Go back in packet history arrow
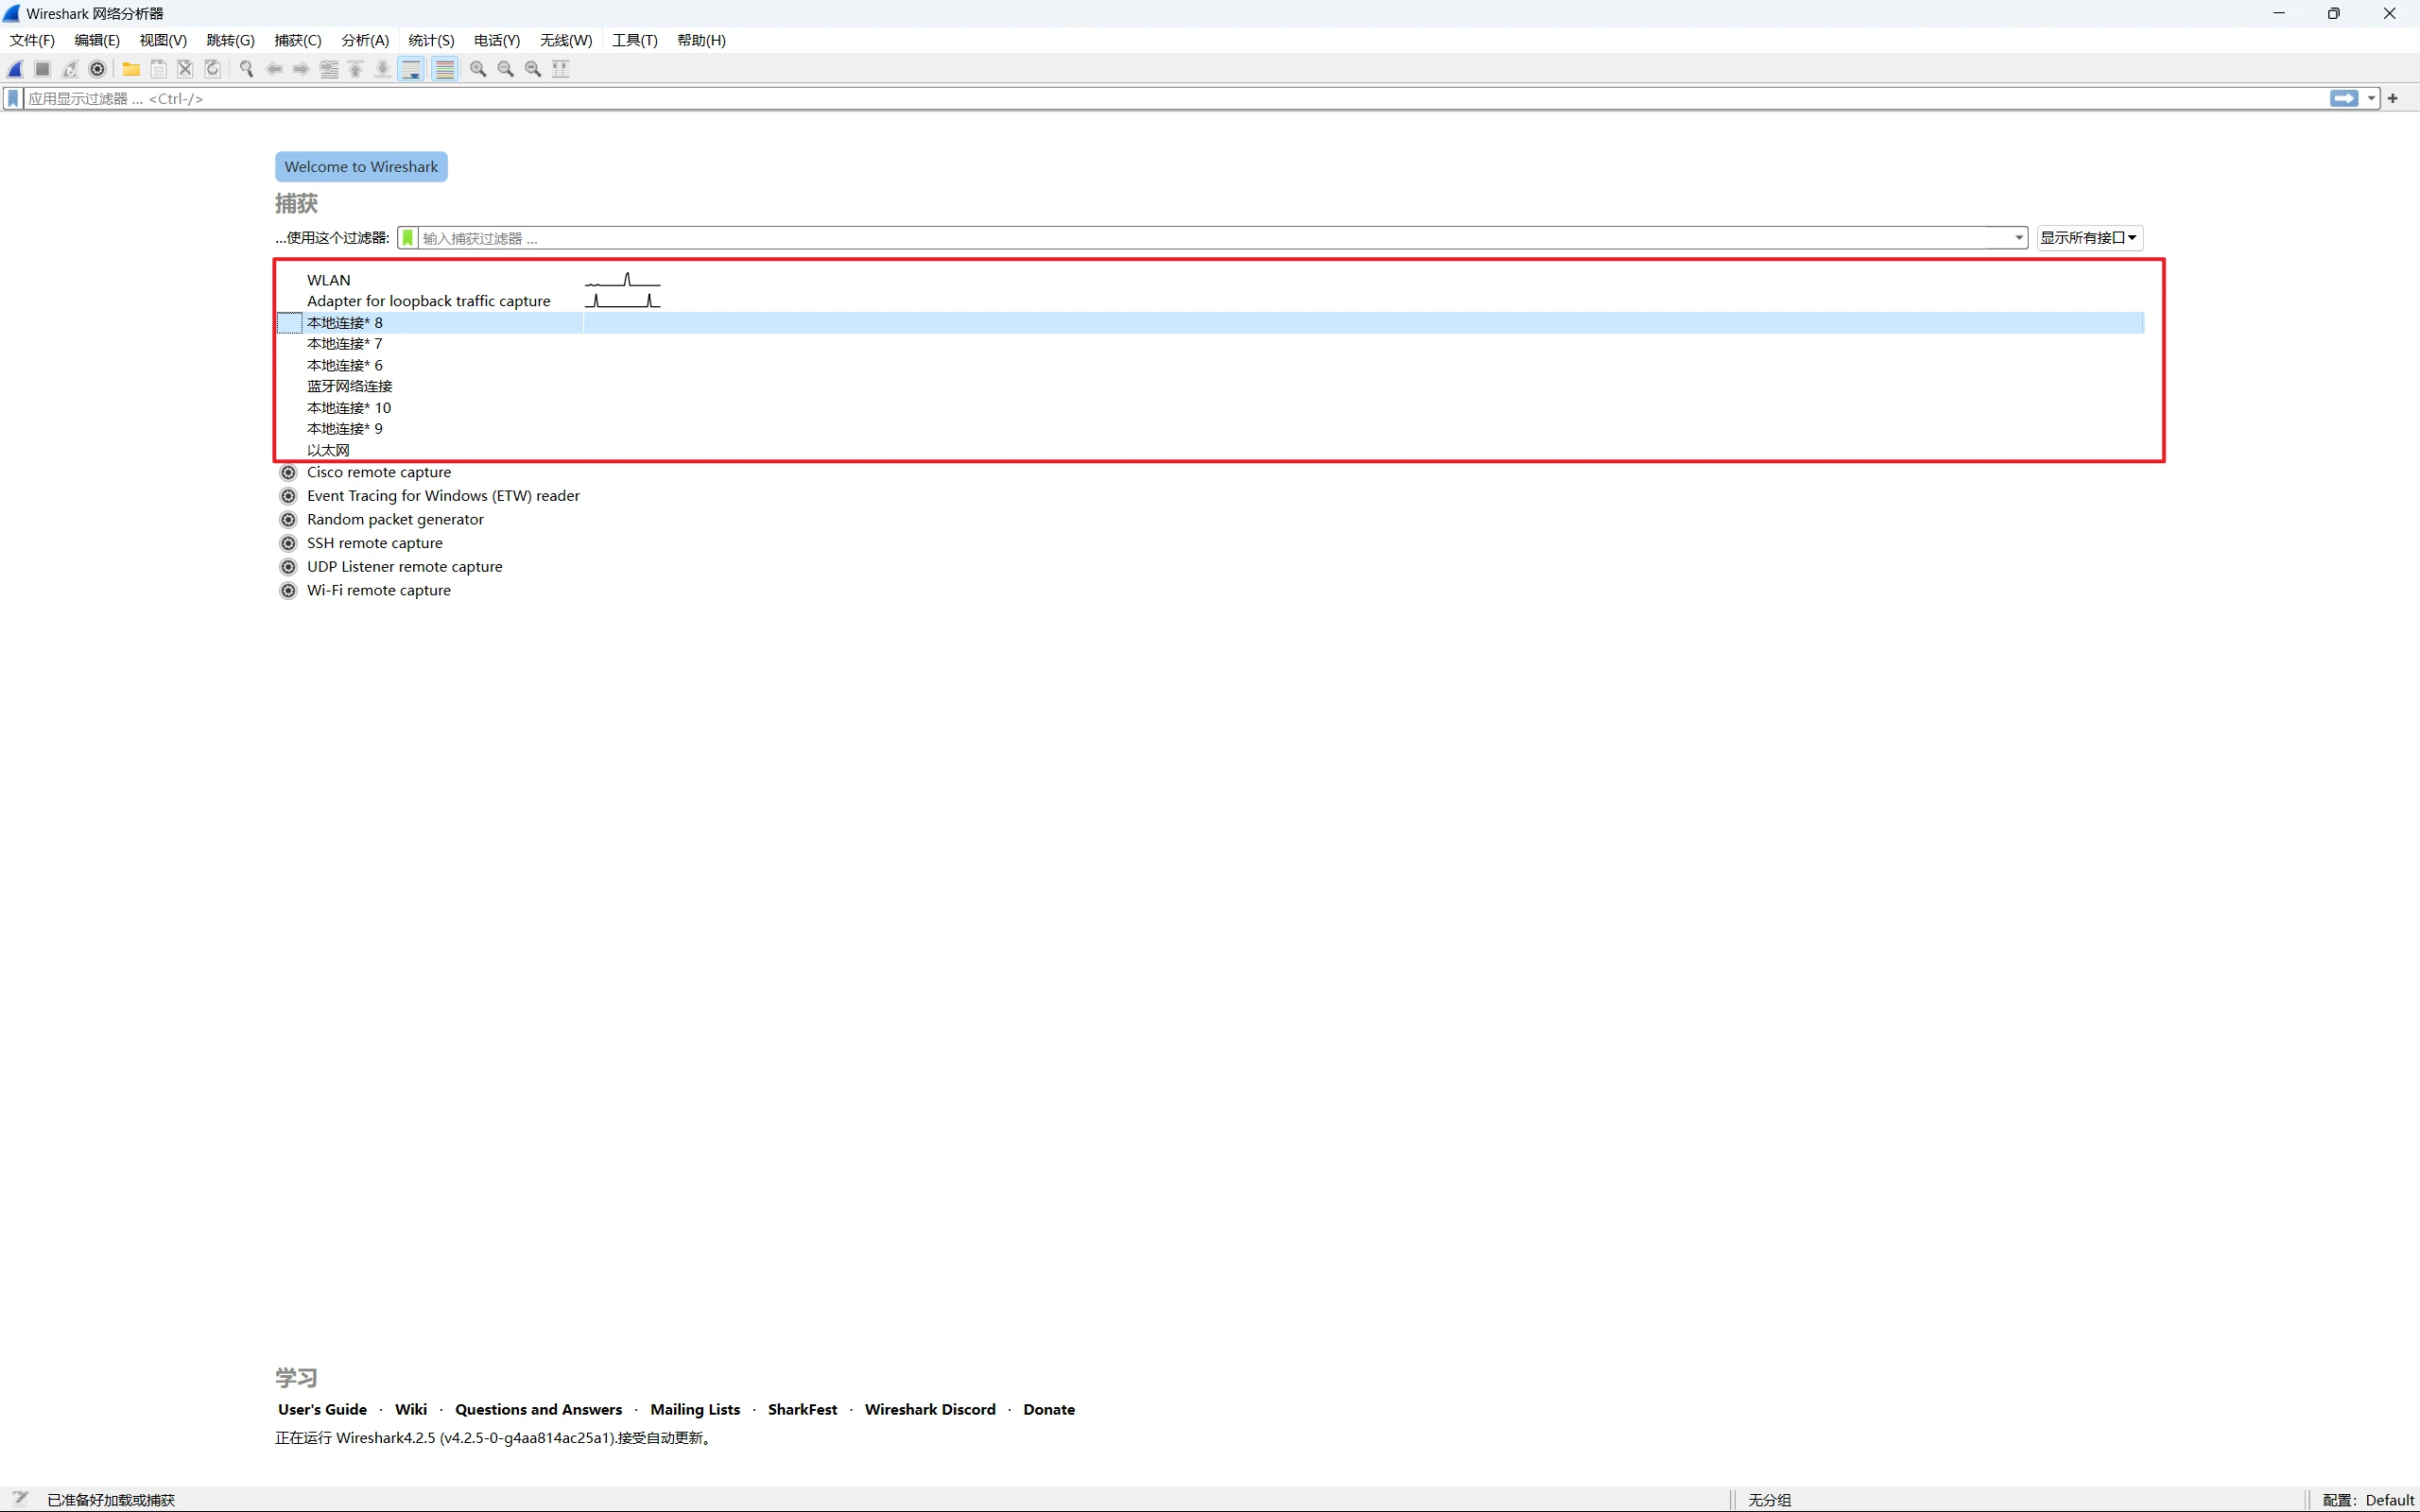 274,69
